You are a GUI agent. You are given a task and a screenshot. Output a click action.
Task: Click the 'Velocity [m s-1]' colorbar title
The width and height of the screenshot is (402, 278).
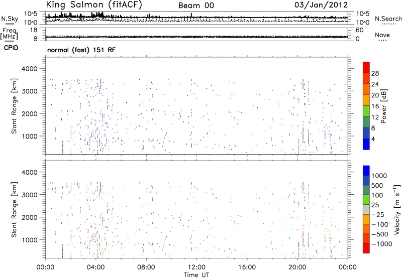point(397,209)
